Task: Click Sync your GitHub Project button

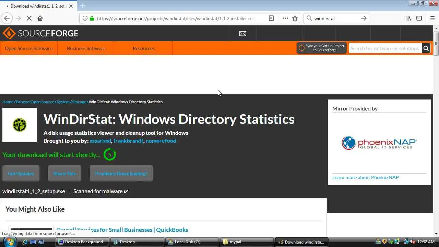Action: pyautogui.click(x=321, y=48)
